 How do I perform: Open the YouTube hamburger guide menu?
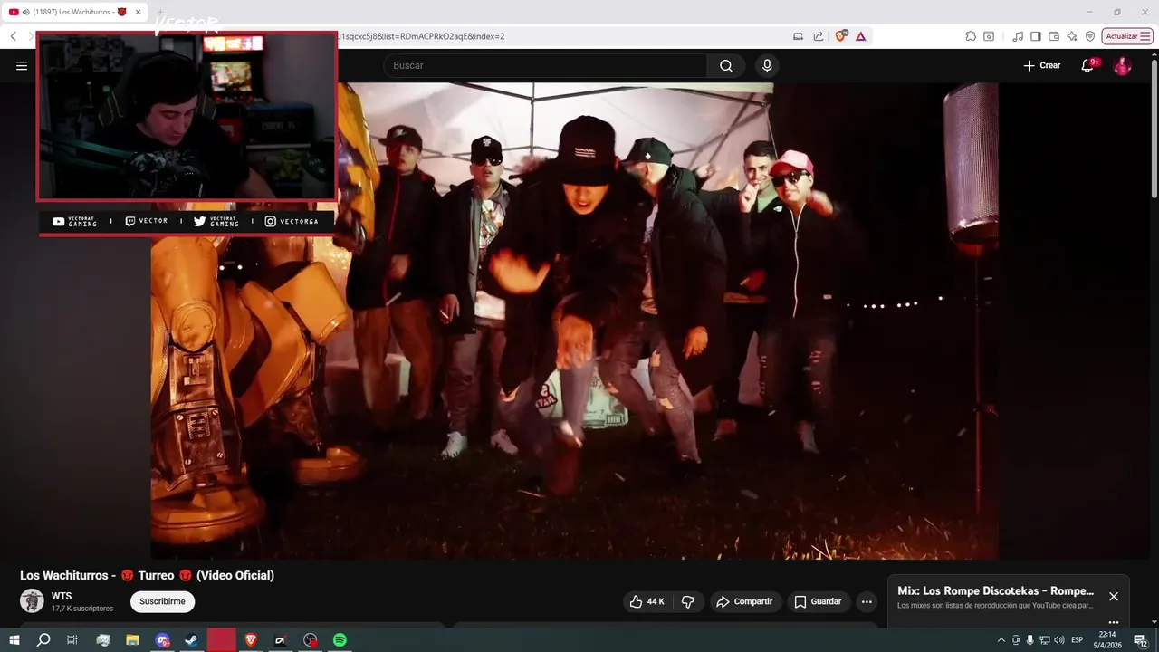(22, 65)
